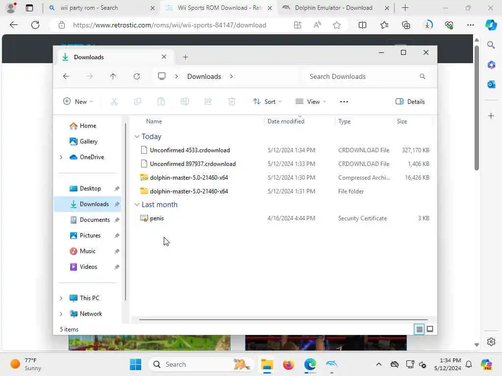Open Copilot icon in Edge
Screen dimensions: 502x376
[491, 25]
